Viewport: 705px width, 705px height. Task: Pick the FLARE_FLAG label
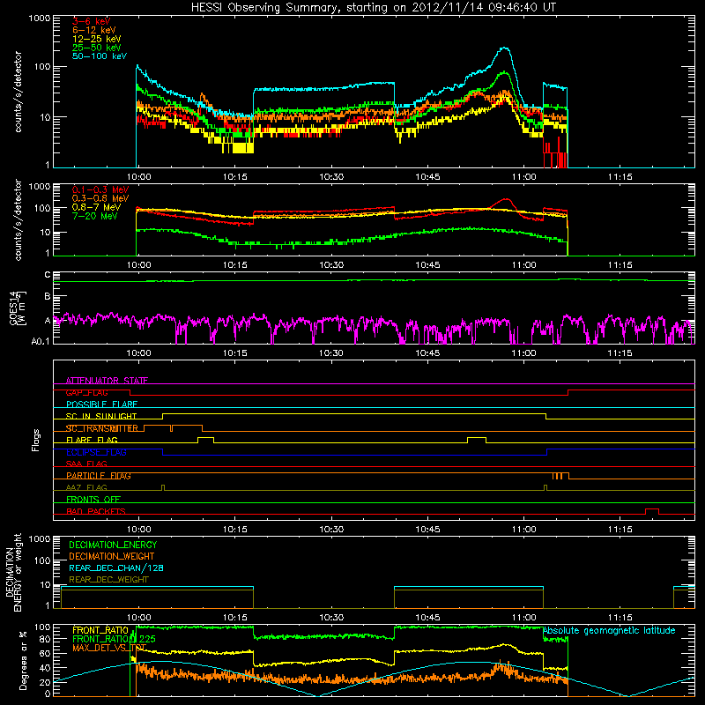tap(92, 440)
